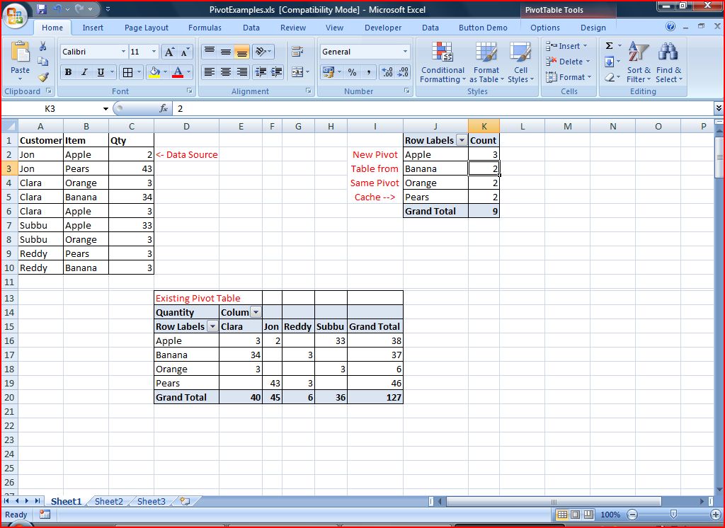Click Merge and Center icon
Image resolution: width=725 pixels, height=528 pixels.
(297, 72)
